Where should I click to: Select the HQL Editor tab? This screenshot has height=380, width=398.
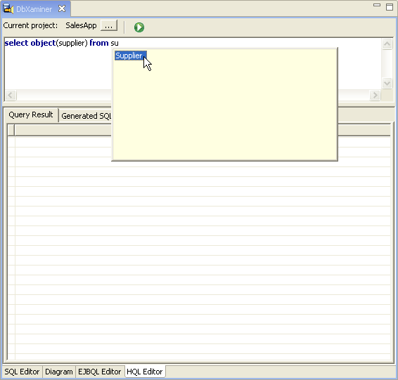pos(145,372)
